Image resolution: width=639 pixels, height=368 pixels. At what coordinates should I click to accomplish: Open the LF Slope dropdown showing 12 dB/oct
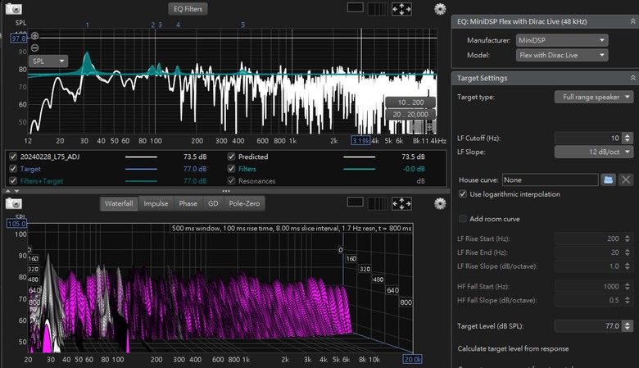(x=594, y=152)
